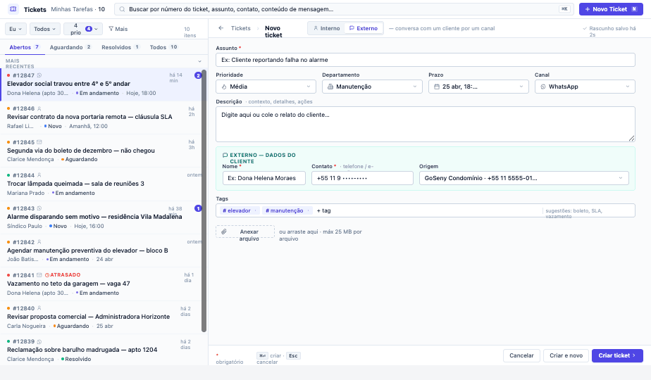Switch ticket type to Interno
This screenshot has width=651, height=380.
pyautogui.click(x=327, y=28)
